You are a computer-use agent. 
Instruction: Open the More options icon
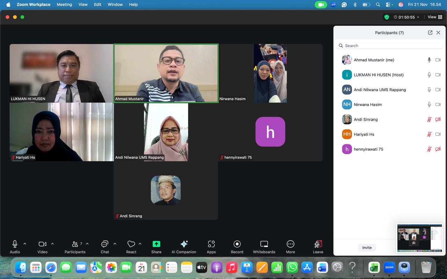(290, 244)
